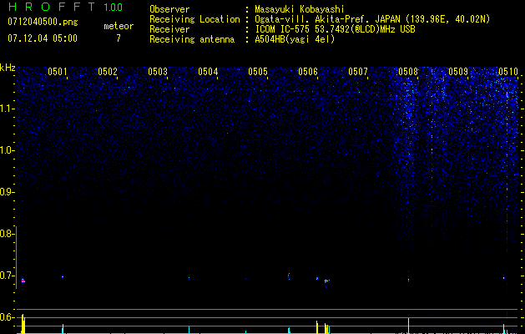
Task: Click the 1.1 kHz axis label
Action: tap(7, 109)
